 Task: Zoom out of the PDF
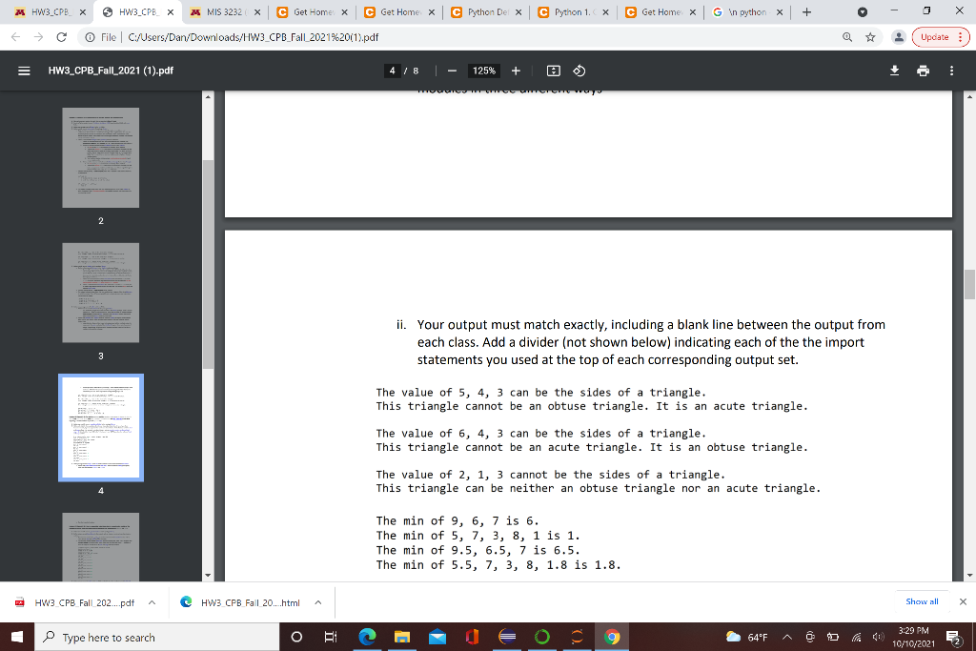(451, 70)
